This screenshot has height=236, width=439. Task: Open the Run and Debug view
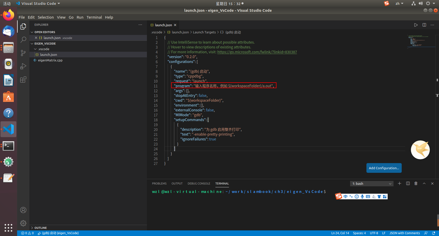click(x=23, y=66)
